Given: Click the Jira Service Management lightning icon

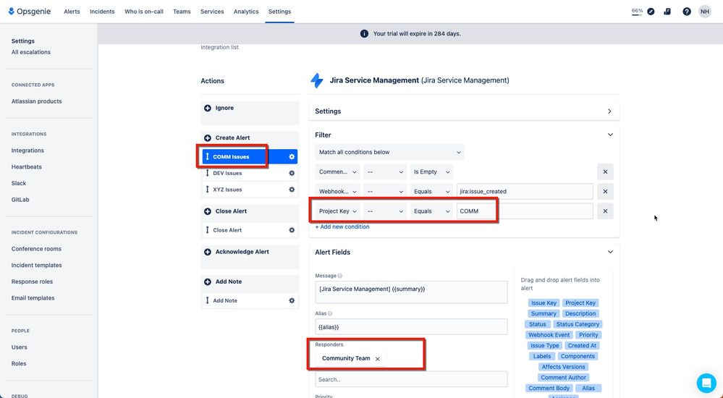Looking at the screenshot, I should (x=317, y=81).
